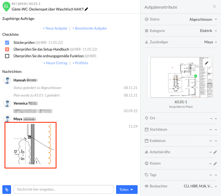Click the Status checkmark icon
The image size is (221, 196).
pyautogui.click(x=147, y=19)
